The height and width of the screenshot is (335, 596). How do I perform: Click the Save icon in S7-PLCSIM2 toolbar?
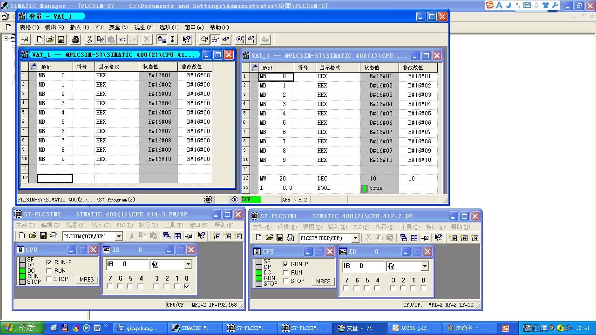[x=43, y=236]
